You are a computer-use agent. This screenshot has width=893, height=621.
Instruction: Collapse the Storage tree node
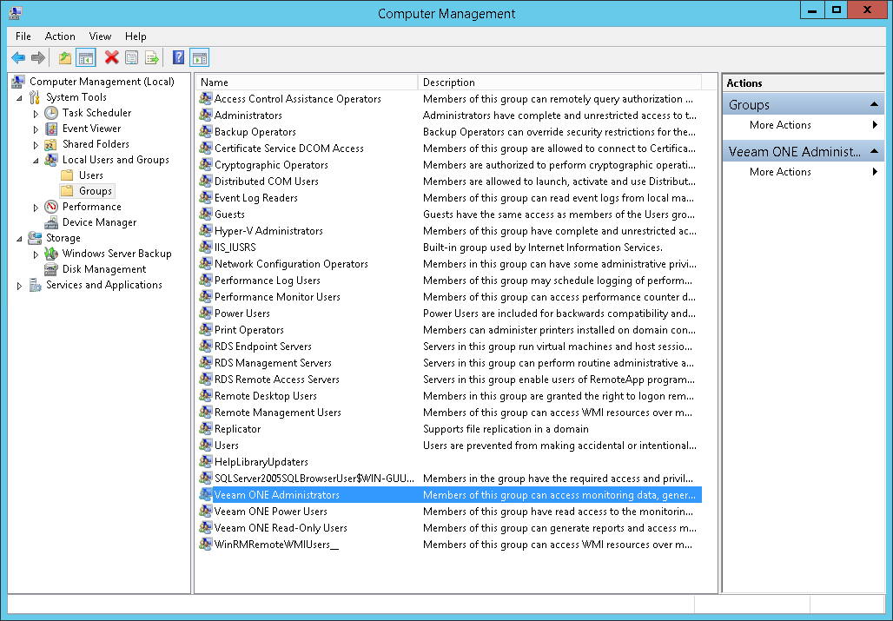19,239
